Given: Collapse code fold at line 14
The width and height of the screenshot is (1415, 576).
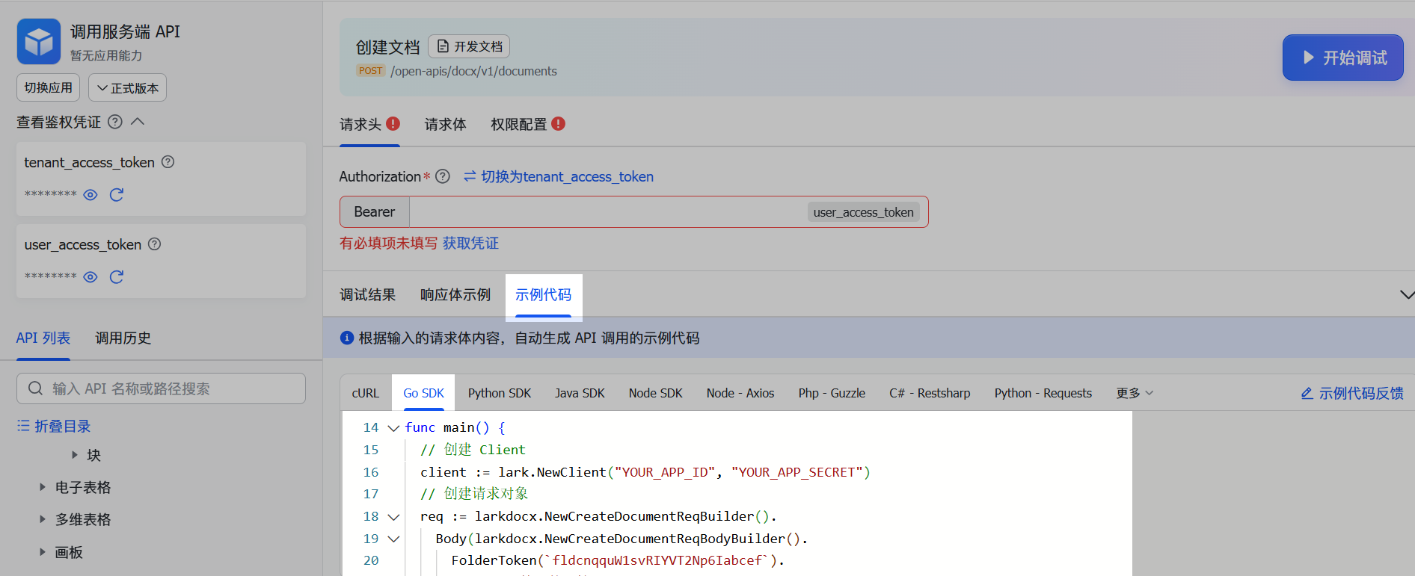Looking at the screenshot, I should tap(393, 428).
